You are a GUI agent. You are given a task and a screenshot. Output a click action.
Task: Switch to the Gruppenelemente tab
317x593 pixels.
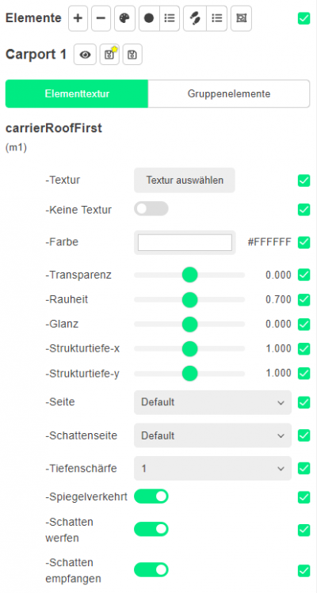229,93
